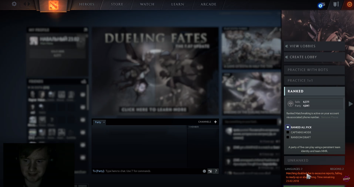Click the red power quit icon
The width and height of the screenshot is (354, 187).
350,4
